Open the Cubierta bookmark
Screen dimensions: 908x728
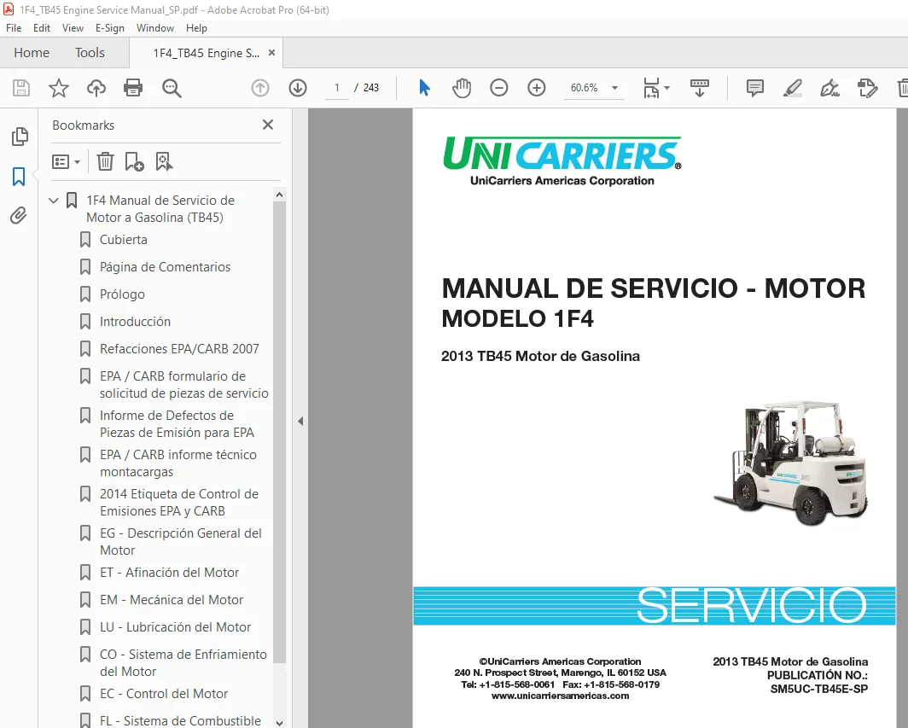coord(124,239)
